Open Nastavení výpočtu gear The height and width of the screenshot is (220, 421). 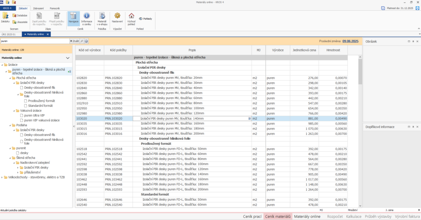[x=117, y=18]
